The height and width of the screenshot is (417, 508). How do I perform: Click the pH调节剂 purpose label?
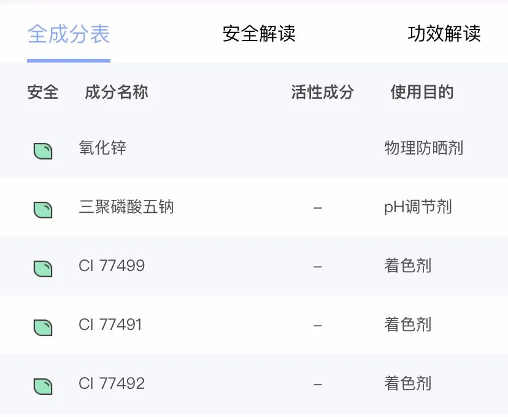[418, 207]
